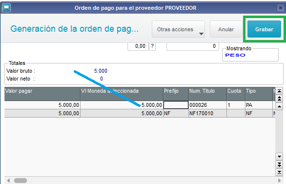The image size is (286, 184).
Task: Click the question mark help button
Action: [152, 46]
